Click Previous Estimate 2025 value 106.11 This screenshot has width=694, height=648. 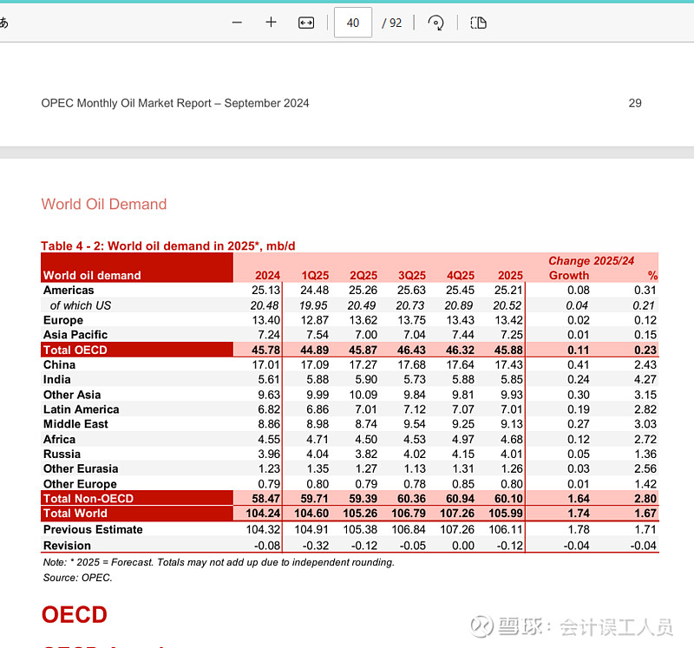tap(506, 529)
